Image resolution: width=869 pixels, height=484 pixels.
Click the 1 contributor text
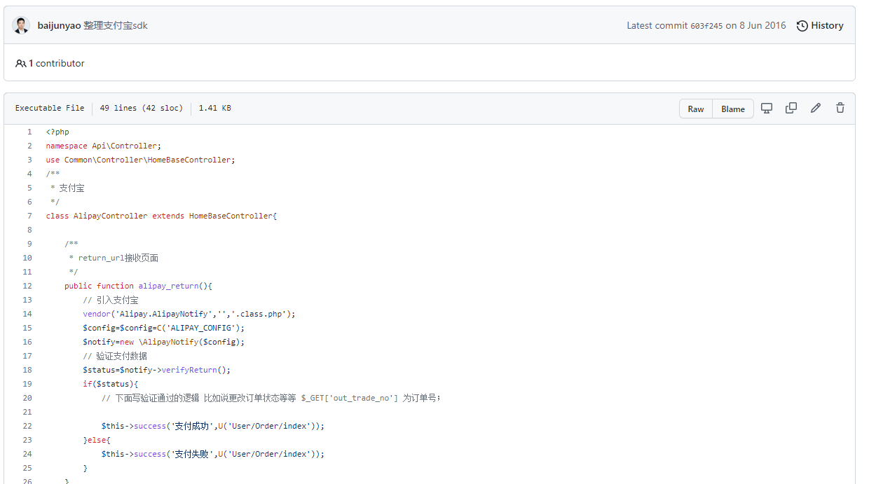57,63
